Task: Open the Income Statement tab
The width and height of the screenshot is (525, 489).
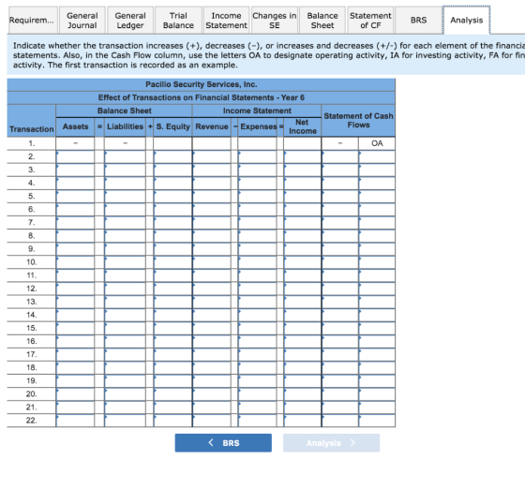Action: click(x=226, y=20)
